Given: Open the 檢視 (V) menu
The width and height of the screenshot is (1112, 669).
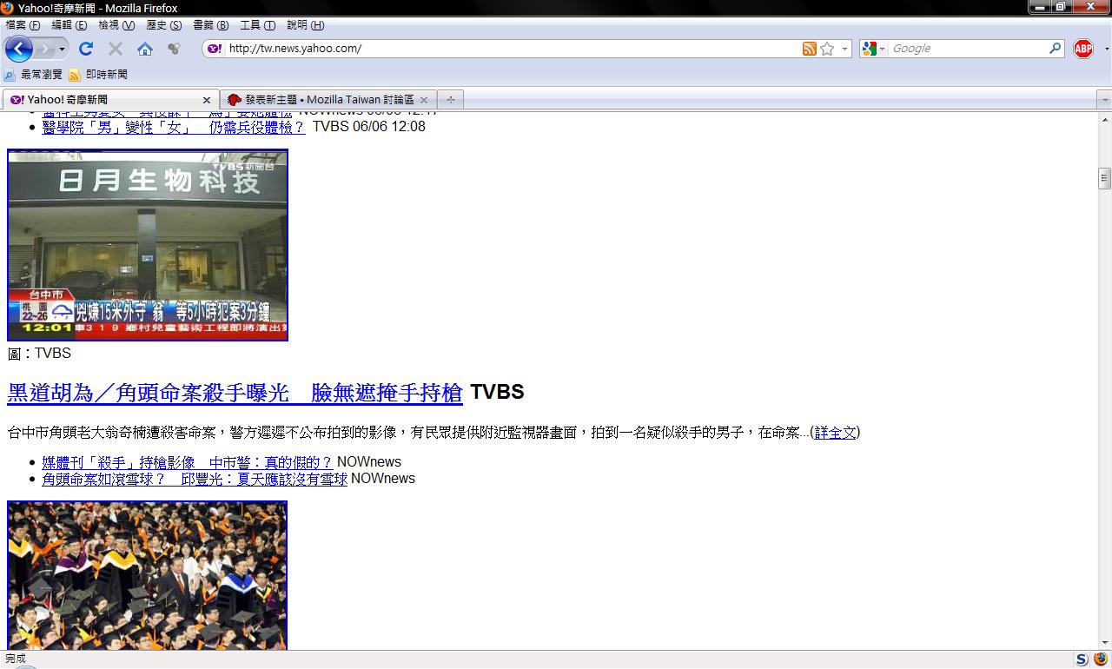Looking at the screenshot, I should coord(116,25).
